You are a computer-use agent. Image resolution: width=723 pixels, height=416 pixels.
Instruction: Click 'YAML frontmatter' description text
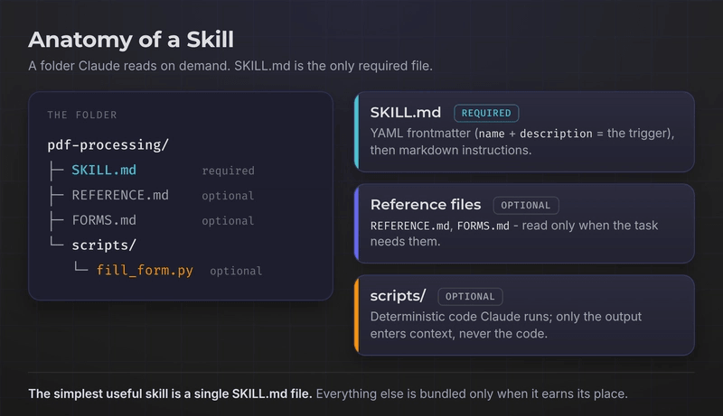click(522, 134)
